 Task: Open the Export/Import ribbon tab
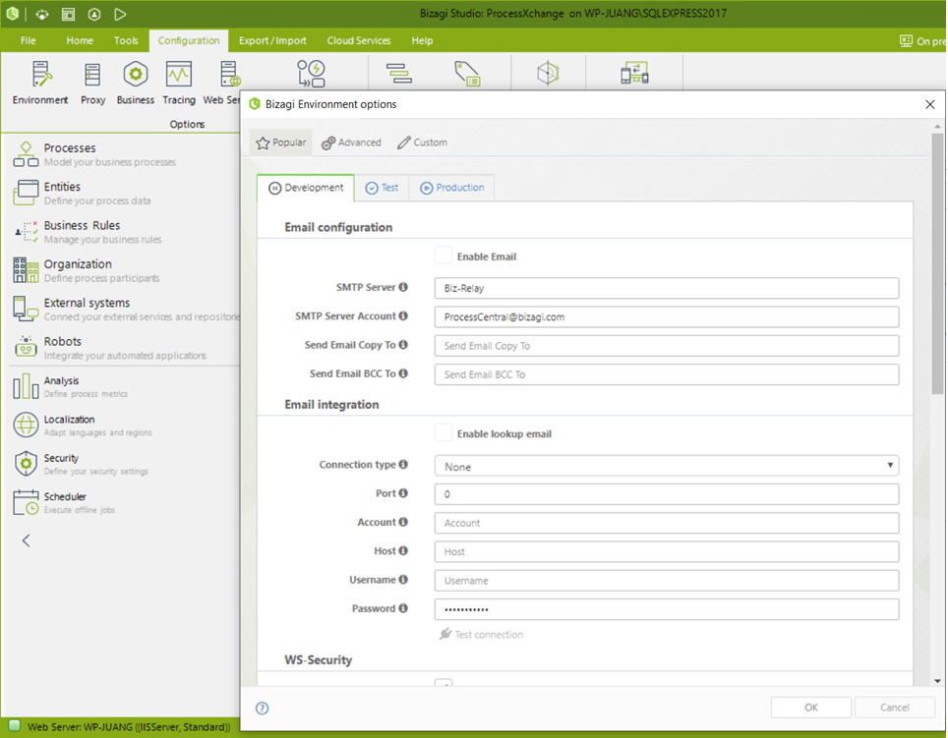click(x=272, y=40)
